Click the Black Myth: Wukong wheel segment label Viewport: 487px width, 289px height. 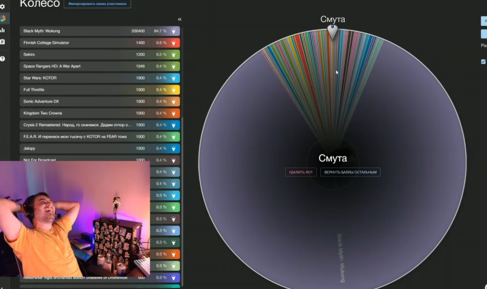point(341,258)
